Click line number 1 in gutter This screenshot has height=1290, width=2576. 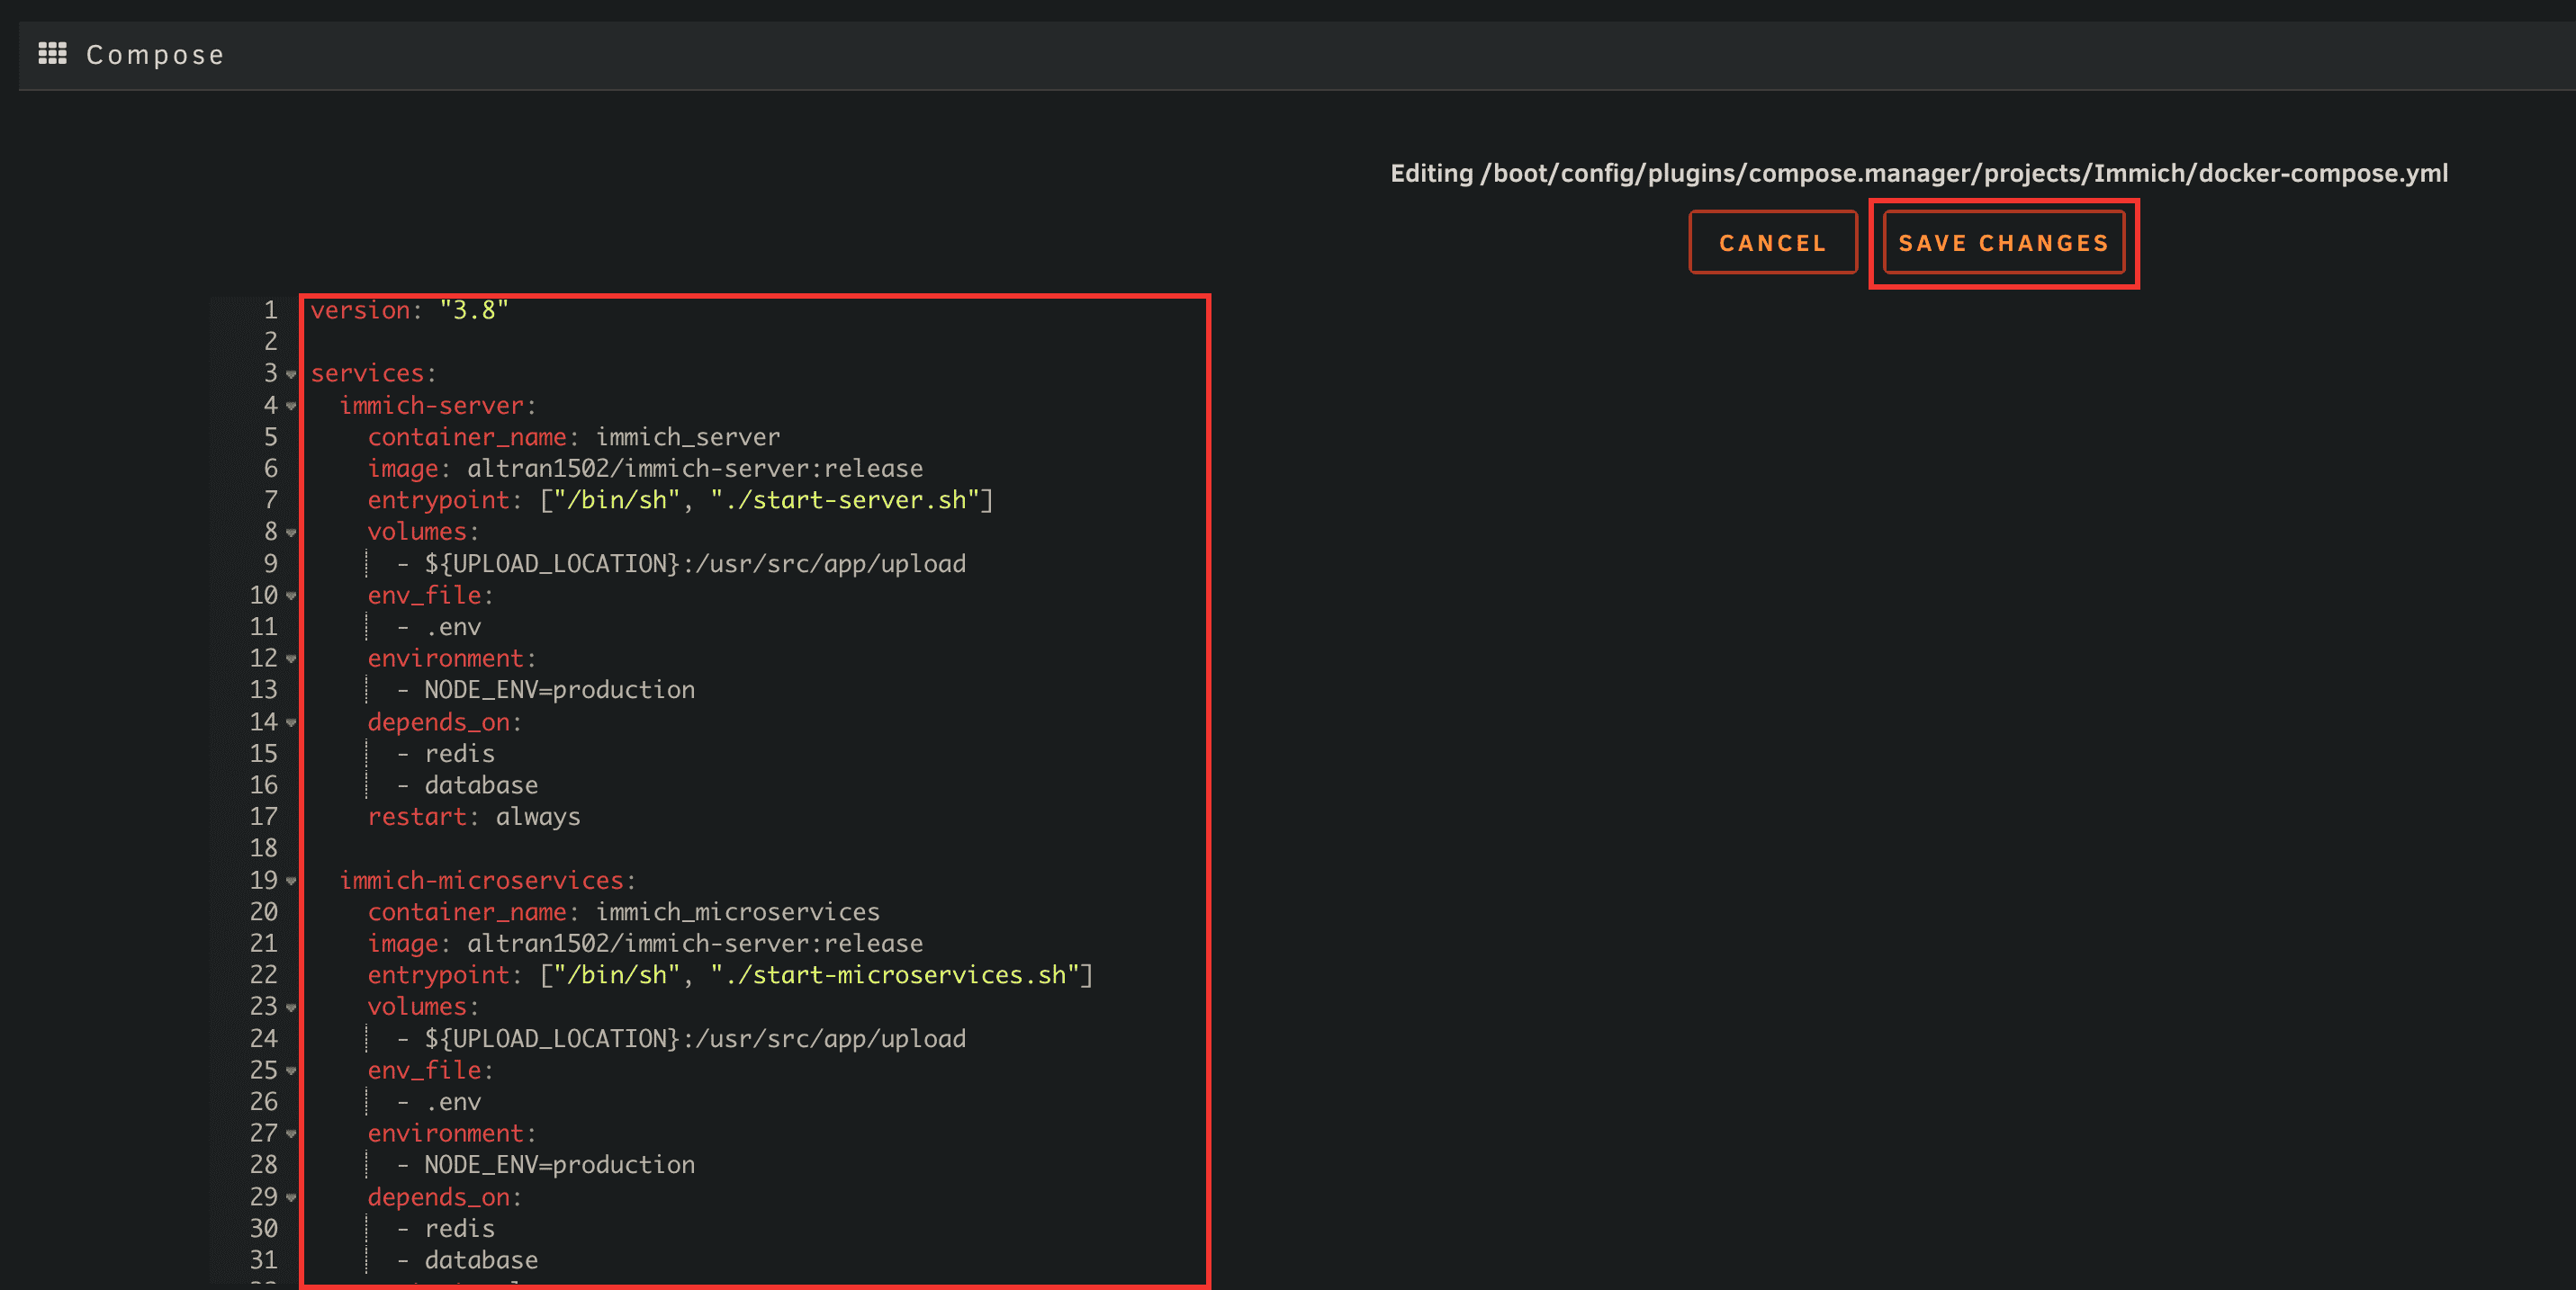point(270,310)
